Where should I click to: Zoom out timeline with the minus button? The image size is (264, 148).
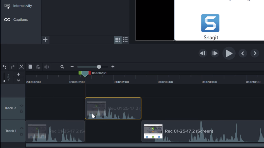(72, 67)
